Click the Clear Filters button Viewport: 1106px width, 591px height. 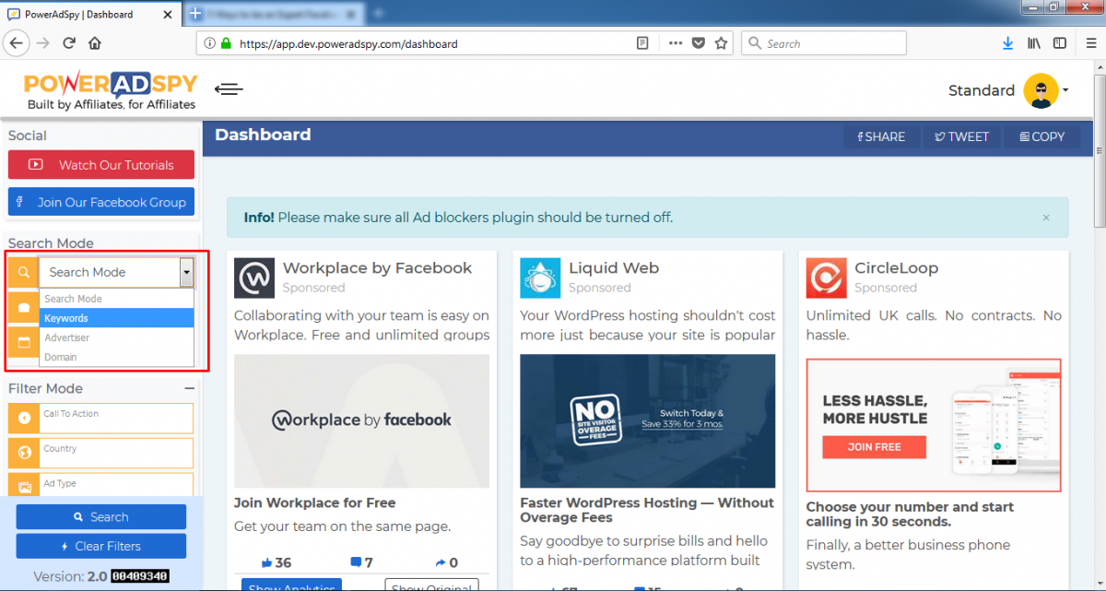tap(101, 546)
